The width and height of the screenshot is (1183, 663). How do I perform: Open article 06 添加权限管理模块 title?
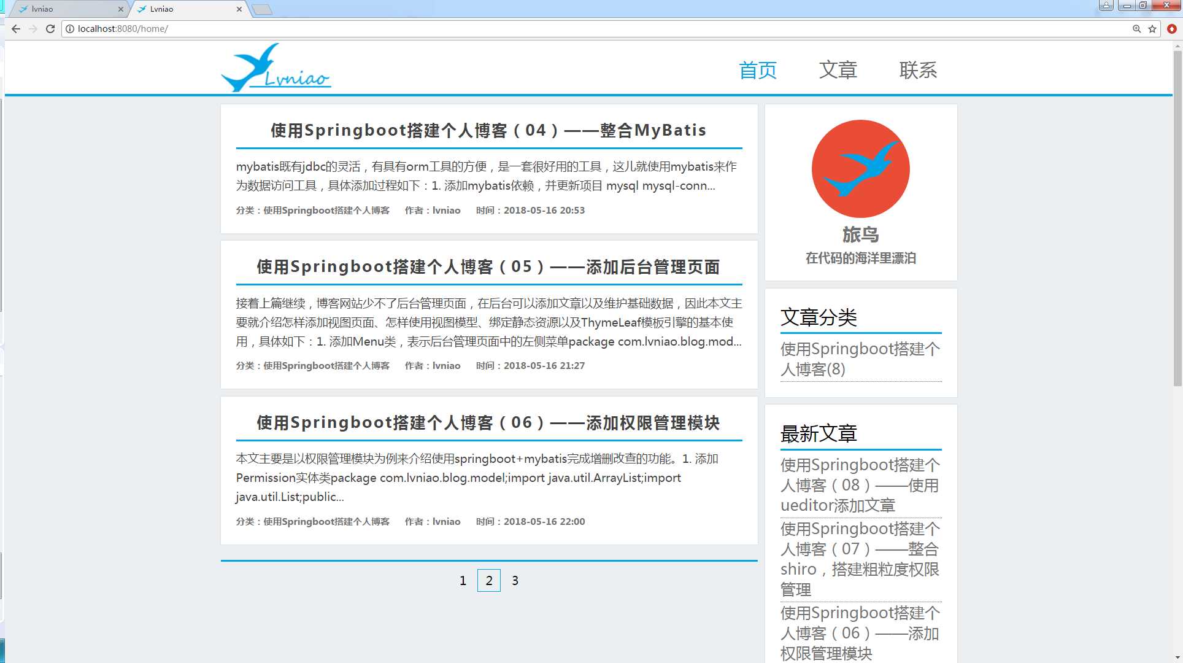[488, 423]
